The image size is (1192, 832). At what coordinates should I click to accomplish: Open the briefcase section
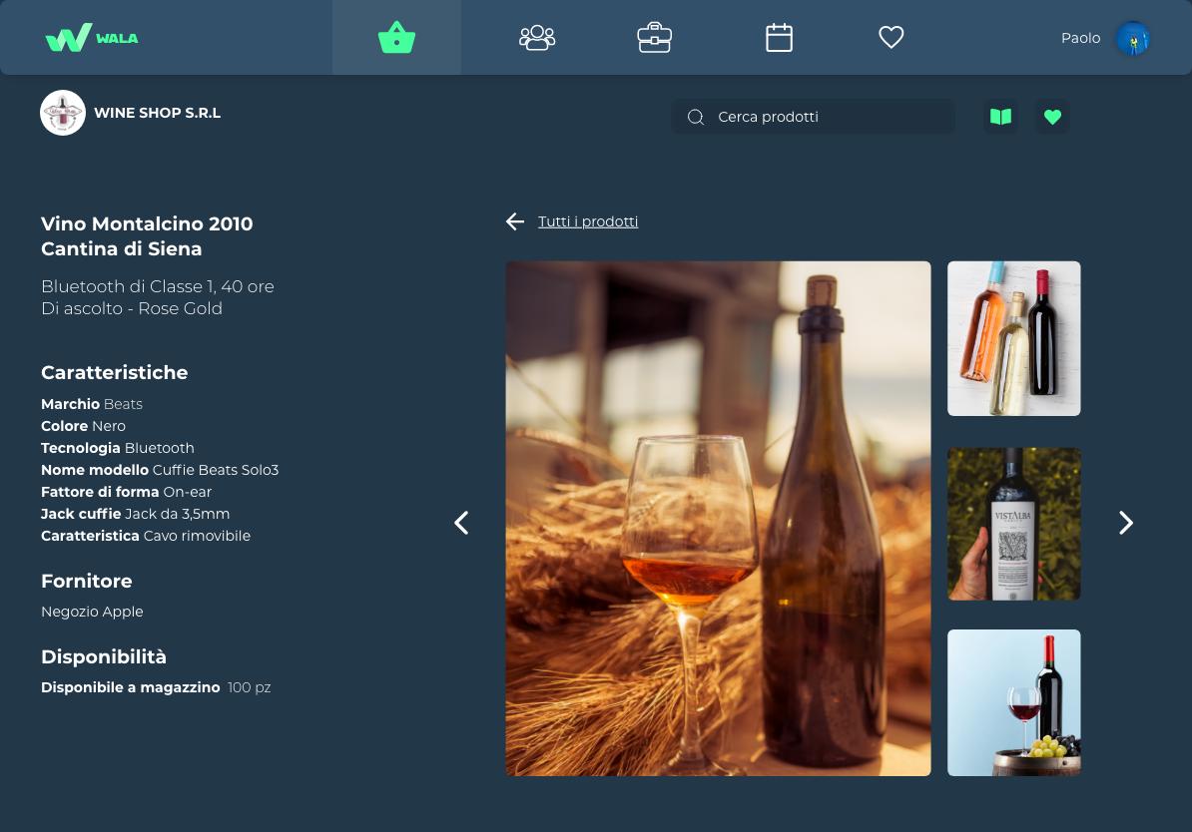(655, 37)
